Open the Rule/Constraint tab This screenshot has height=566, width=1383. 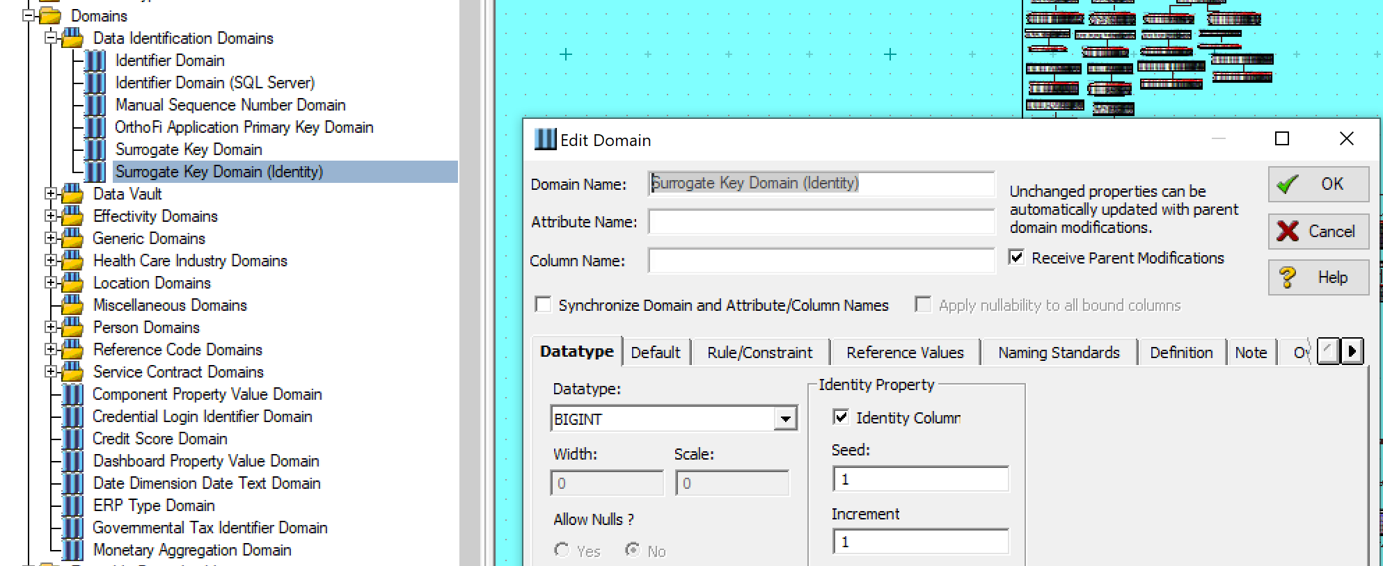[x=760, y=353]
